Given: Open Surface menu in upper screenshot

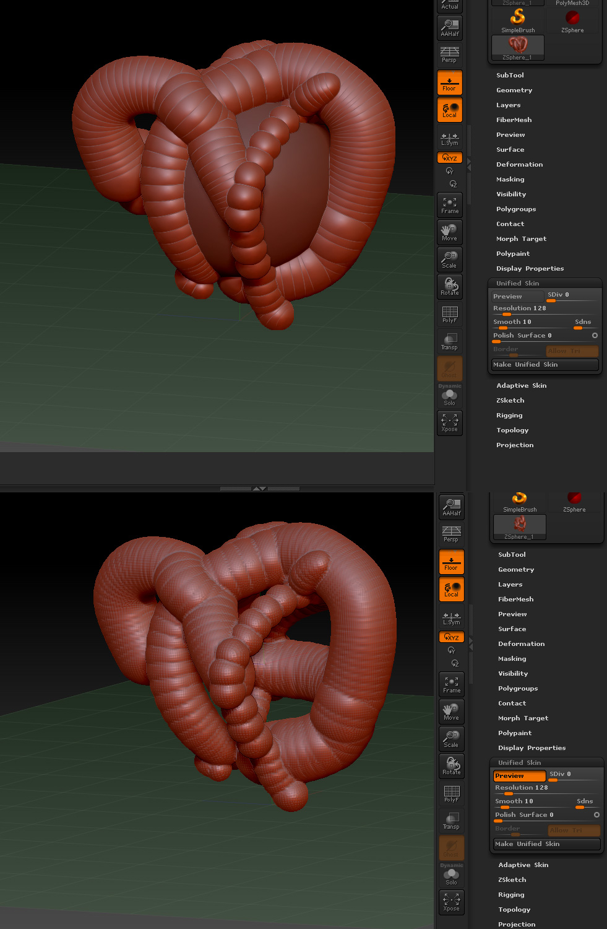Looking at the screenshot, I should coord(510,150).
